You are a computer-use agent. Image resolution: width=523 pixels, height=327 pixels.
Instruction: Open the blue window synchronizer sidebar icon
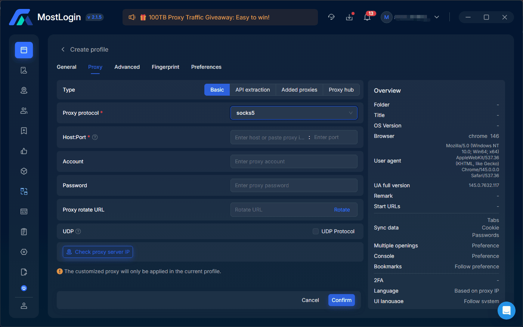(24, 191)
